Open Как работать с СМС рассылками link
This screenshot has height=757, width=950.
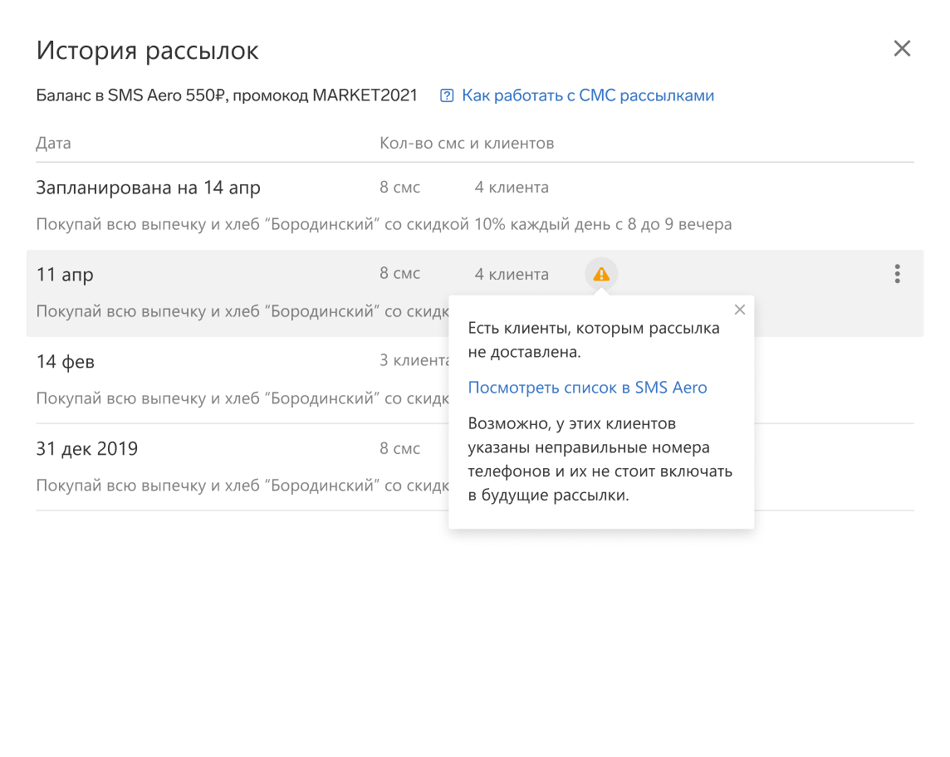588,95
